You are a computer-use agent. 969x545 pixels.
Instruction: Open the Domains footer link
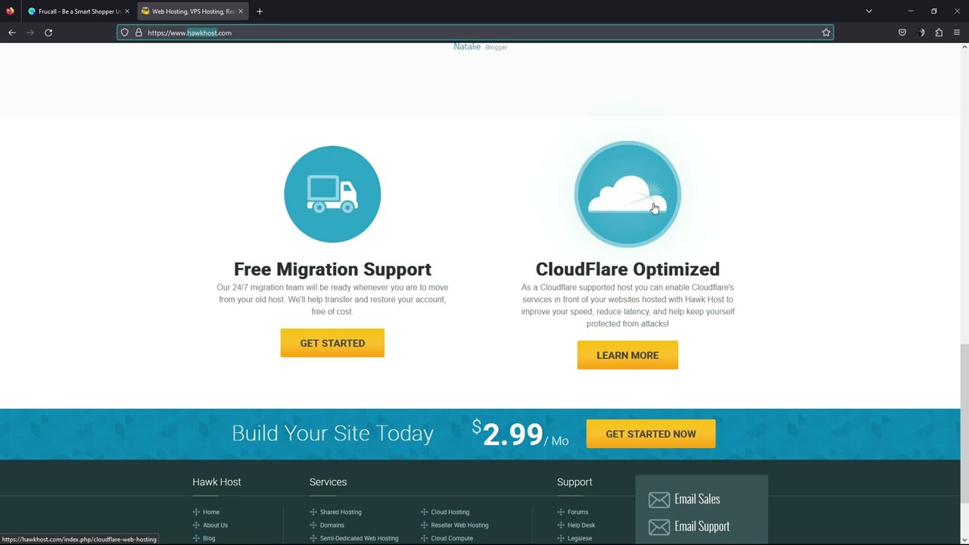[x=332, y=525]
